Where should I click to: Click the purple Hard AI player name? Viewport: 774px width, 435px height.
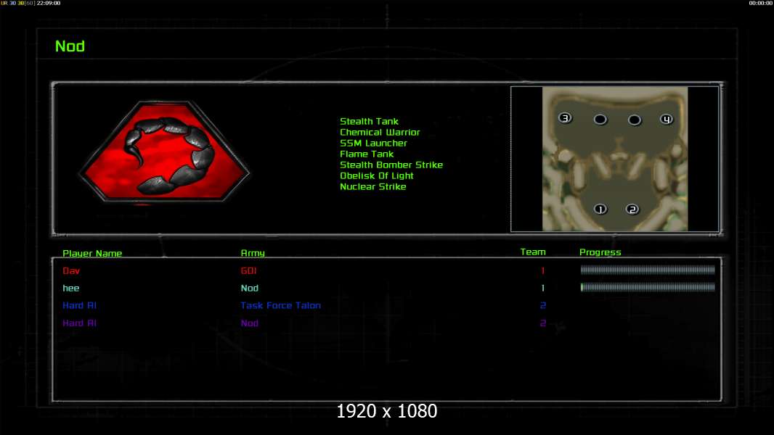click(x=79, y=323)
